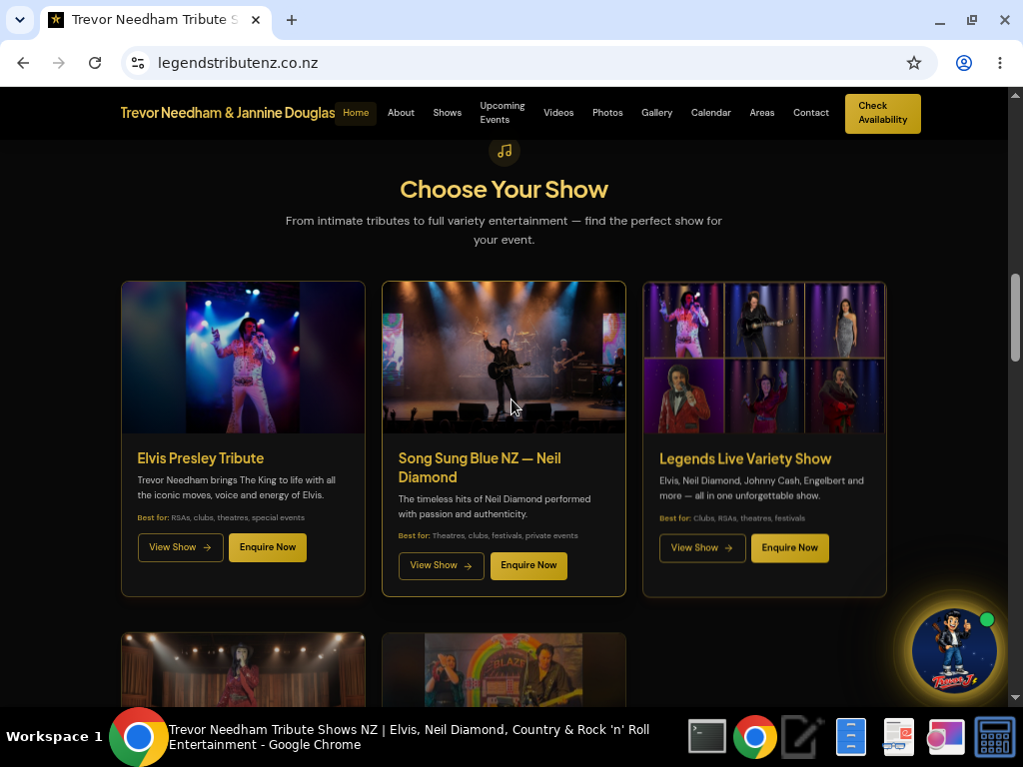The image size is (1023, 767).
Task: Open the pink-purple image app taskbar icon
Action: coord(945,737)
